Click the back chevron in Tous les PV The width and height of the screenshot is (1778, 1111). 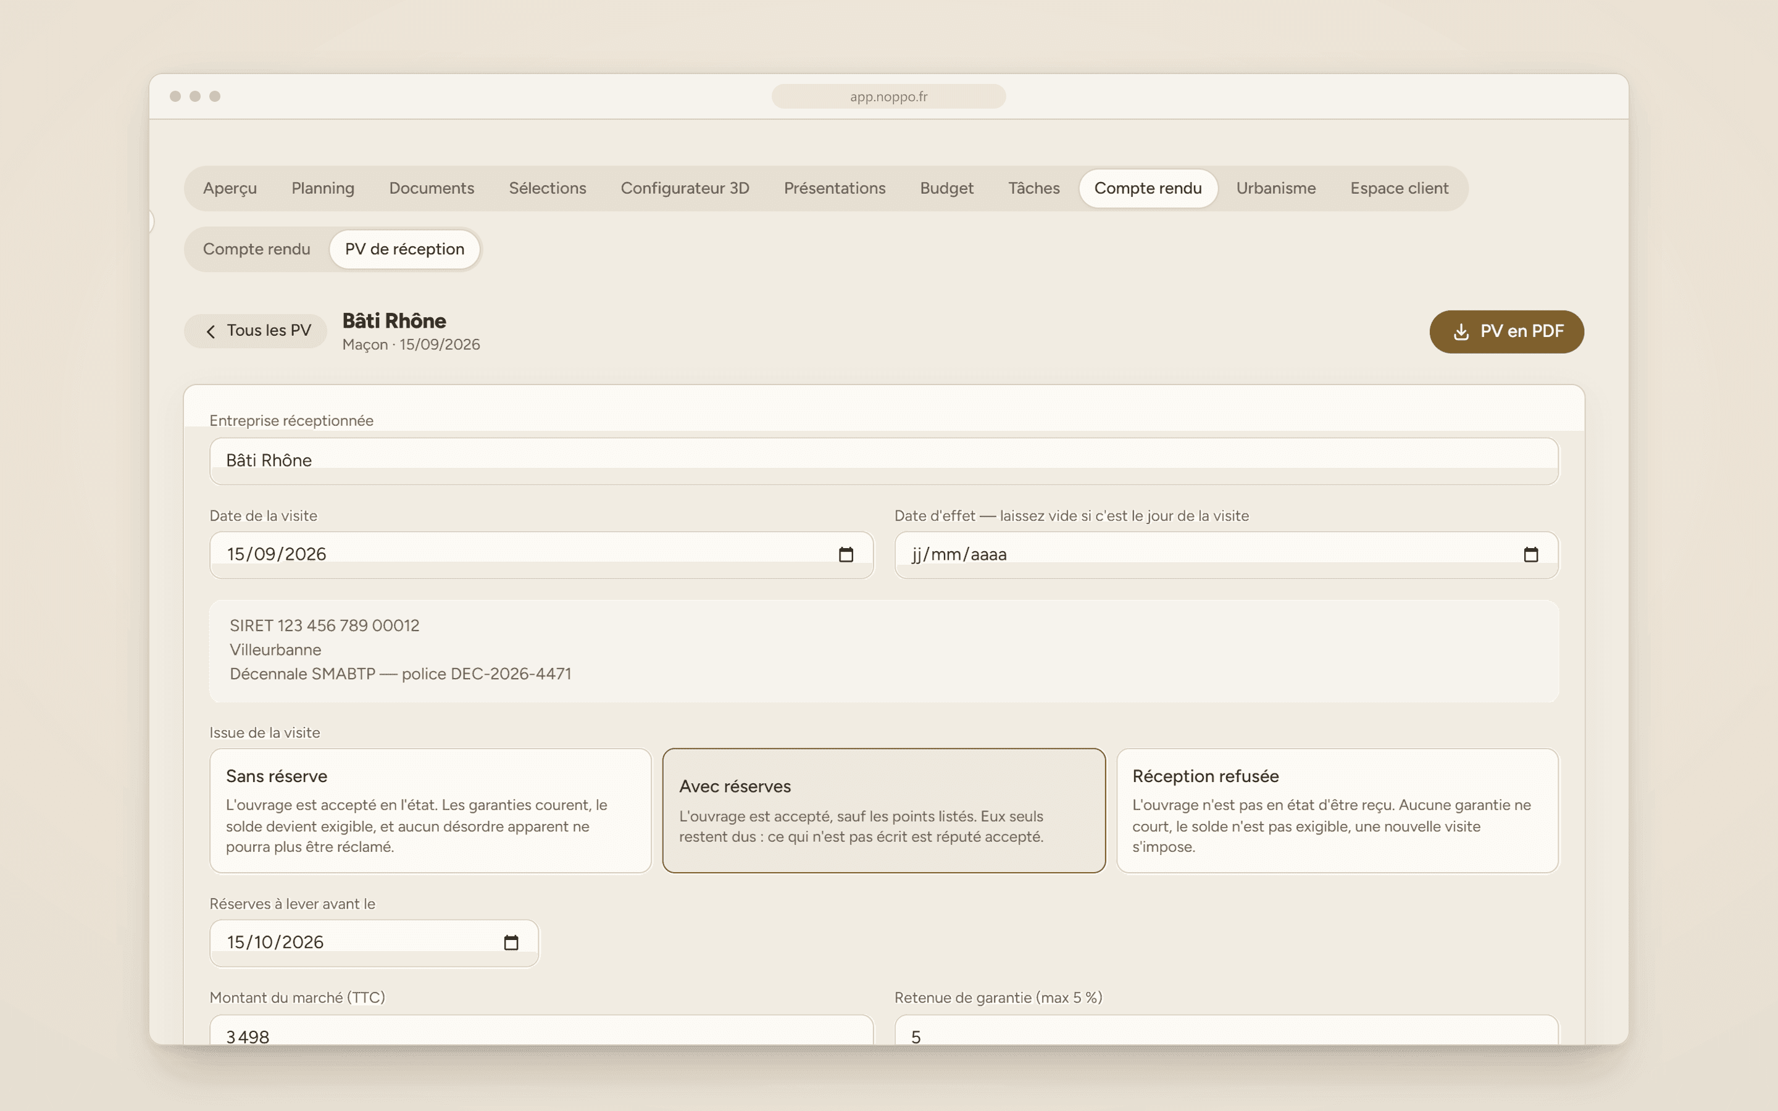(211, 331)
